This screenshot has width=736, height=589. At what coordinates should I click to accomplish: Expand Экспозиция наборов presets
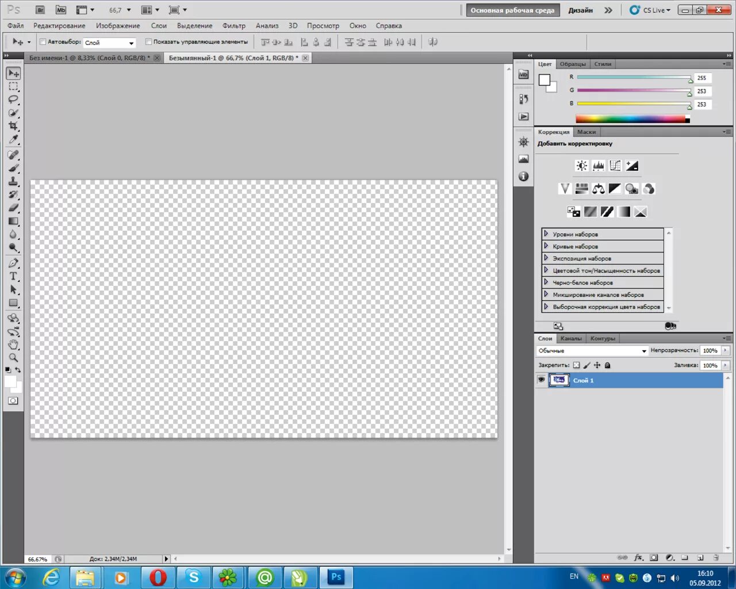pos(546,258)
